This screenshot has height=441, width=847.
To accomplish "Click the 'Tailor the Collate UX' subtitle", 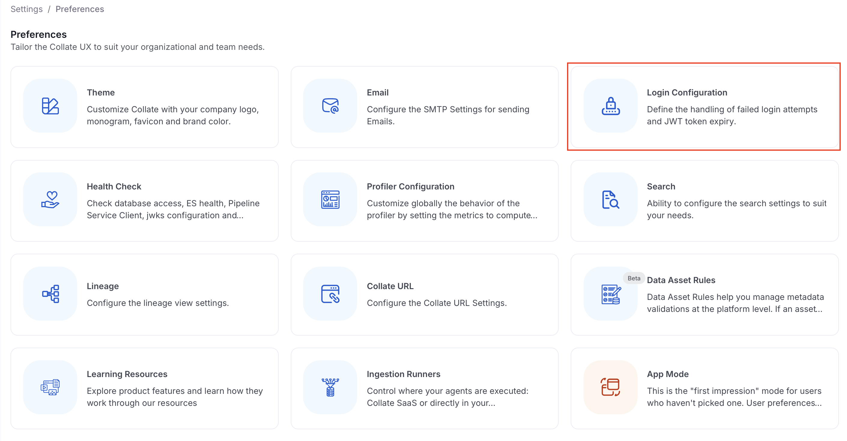I will point(138,47).
